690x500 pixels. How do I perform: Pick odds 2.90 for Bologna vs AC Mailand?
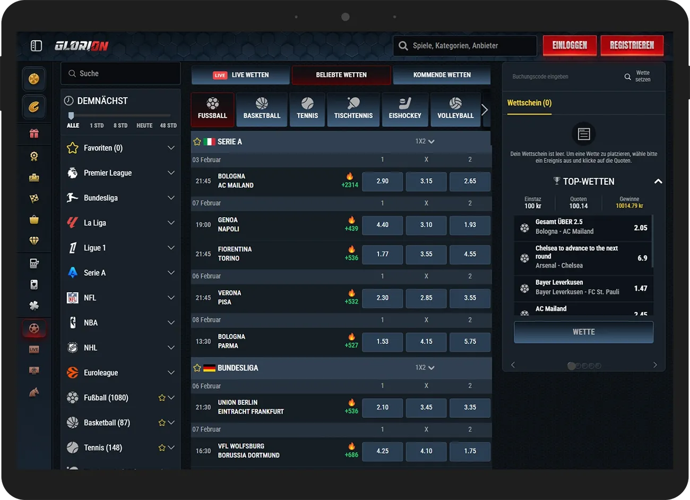click(382, 181)
